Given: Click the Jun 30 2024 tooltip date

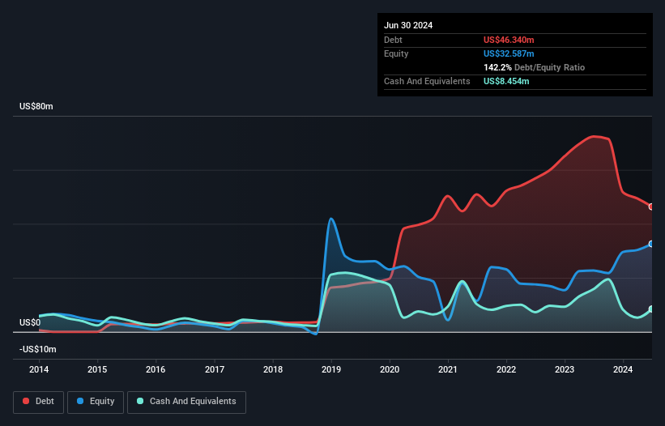Looking at the screenshot, I should [408, 25].
